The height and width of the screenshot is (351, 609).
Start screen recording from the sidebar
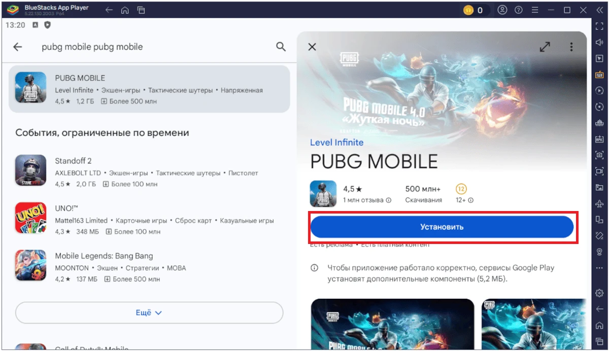(599, 172)
